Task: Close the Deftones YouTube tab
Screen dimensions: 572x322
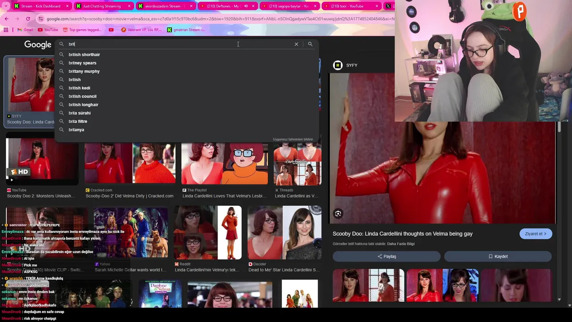Action: 253,6
